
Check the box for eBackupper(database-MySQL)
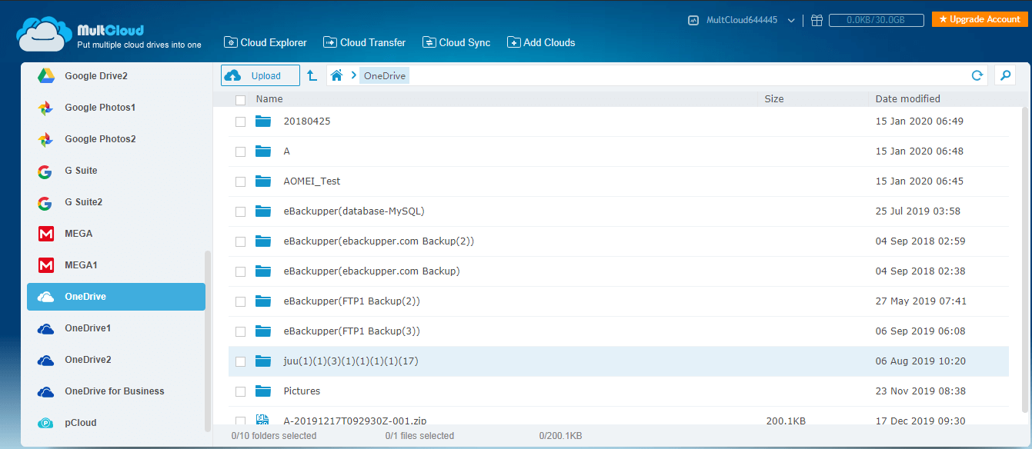pyautogui.click(x=240, y=211)
